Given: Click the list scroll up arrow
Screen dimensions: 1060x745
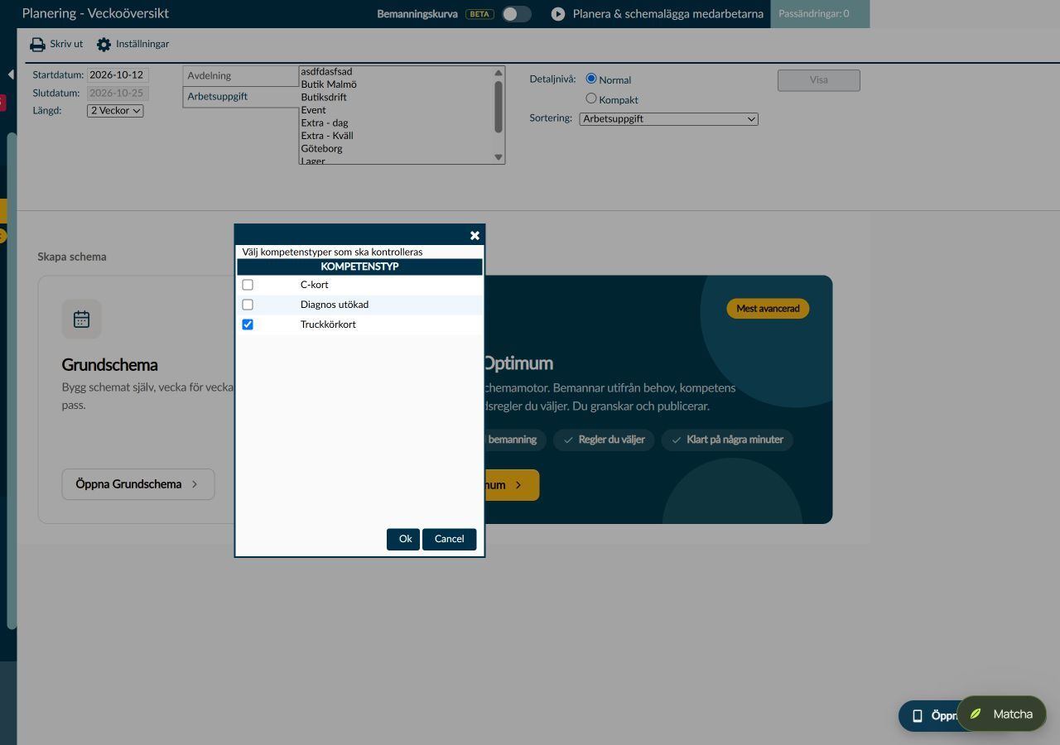Looking at the screenshot, I should click(499, 73).
